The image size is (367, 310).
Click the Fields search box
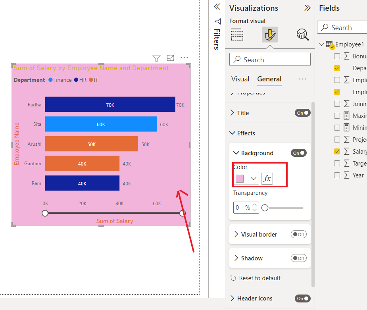coord(342,27)
